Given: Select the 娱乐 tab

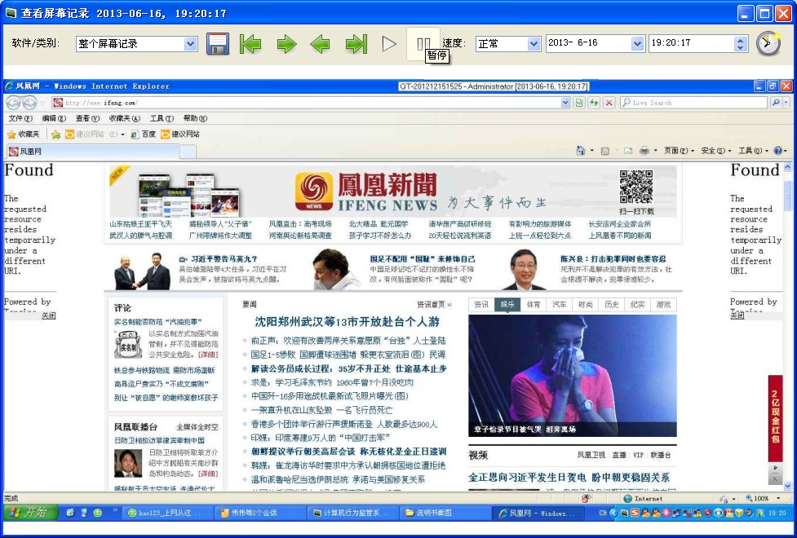Looking at the screenshot, I should click(x=507, y=304).
